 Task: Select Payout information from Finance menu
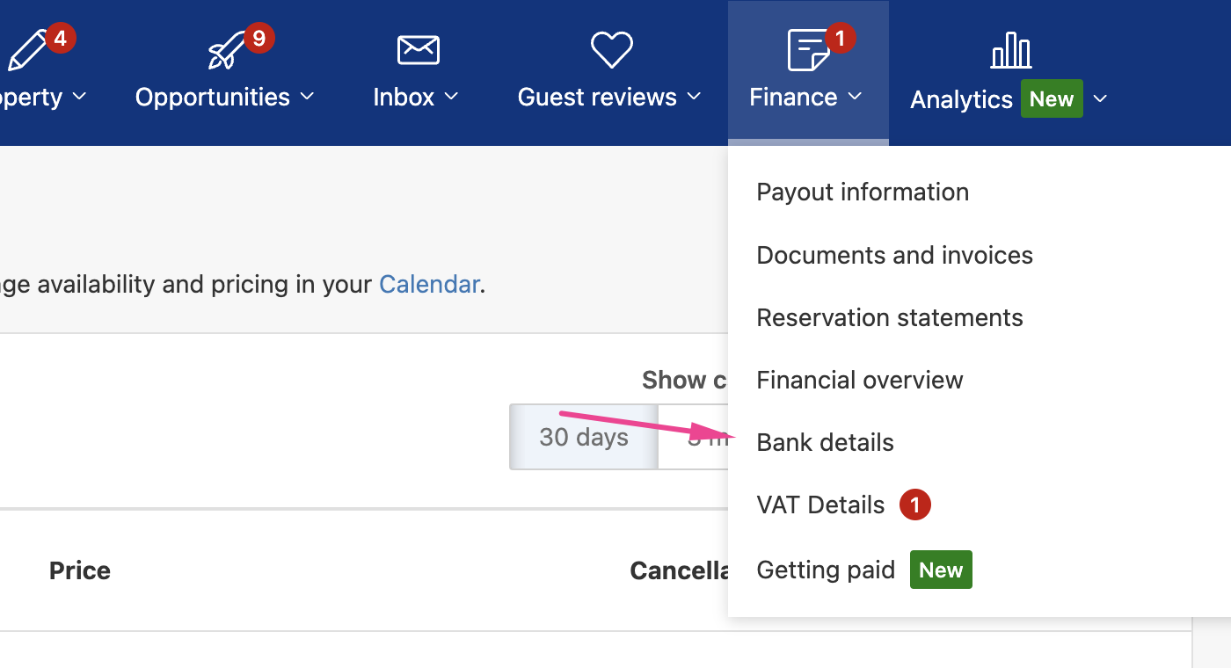(x=862, y=192)
